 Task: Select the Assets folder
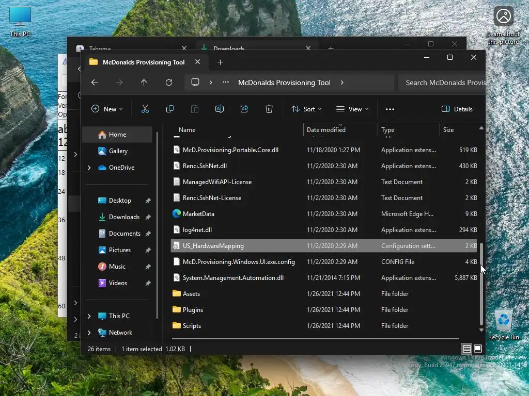324,293
